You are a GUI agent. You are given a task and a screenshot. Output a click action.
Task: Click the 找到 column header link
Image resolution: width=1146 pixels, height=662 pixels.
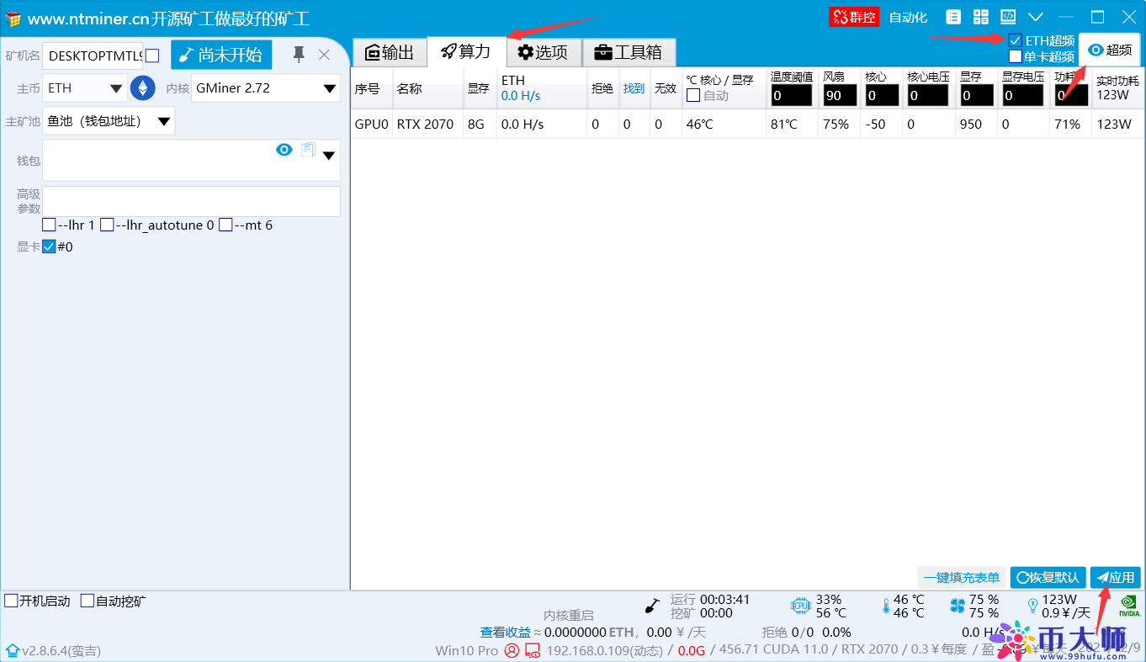coord(634,88)
